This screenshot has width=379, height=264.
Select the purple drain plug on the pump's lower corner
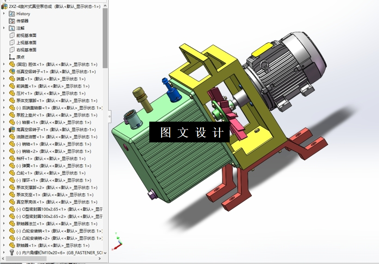(x=152, y=194)
